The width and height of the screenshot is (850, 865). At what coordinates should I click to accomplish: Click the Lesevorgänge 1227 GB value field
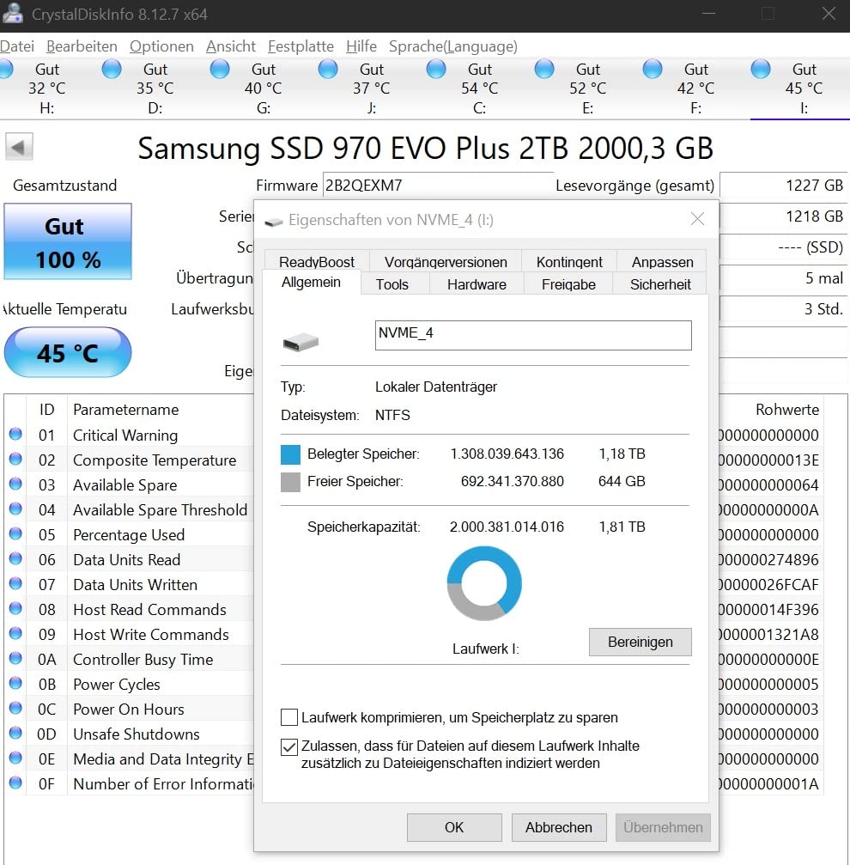click(783, 185)
